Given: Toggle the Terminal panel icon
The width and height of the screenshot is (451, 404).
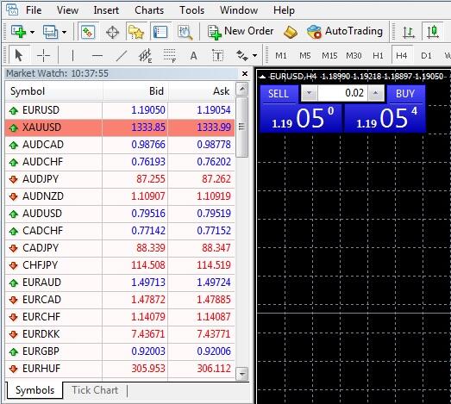Looking at the screenshot, I should pos(160,32).
